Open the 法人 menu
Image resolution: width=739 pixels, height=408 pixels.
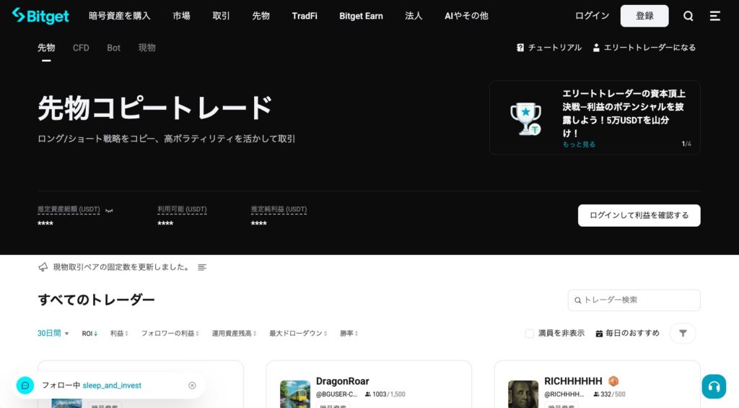(x=414, y=16)
